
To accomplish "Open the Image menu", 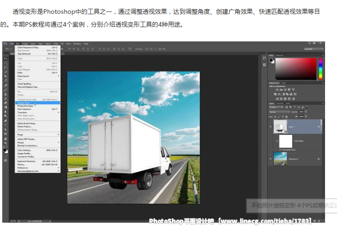I will (25, 44).
